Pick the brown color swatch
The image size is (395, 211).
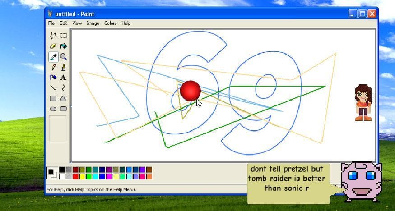pos(149,170)
